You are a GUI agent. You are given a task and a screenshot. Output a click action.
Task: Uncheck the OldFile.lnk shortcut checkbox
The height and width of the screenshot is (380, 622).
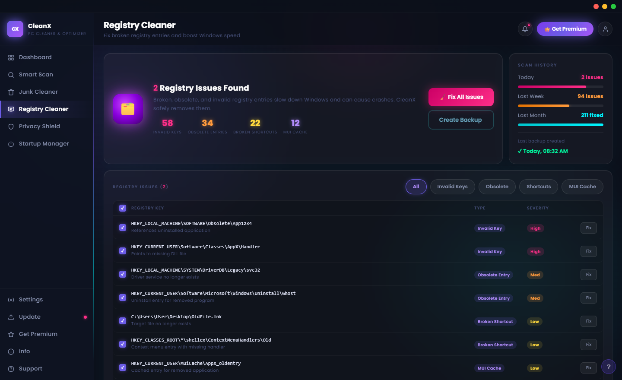pyautogui.click(x=123, y=320)
